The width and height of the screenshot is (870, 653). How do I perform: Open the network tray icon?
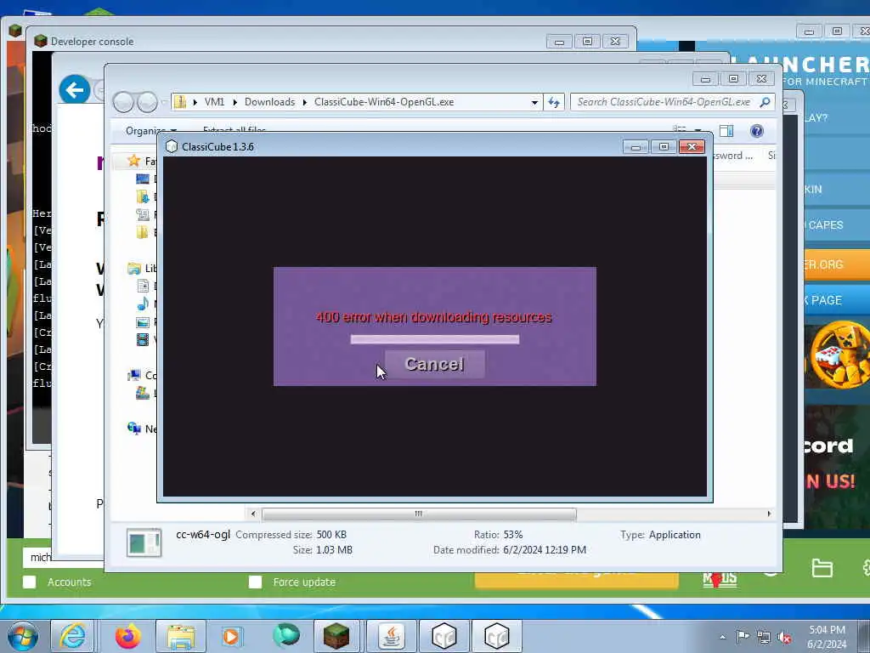point(764,637)
